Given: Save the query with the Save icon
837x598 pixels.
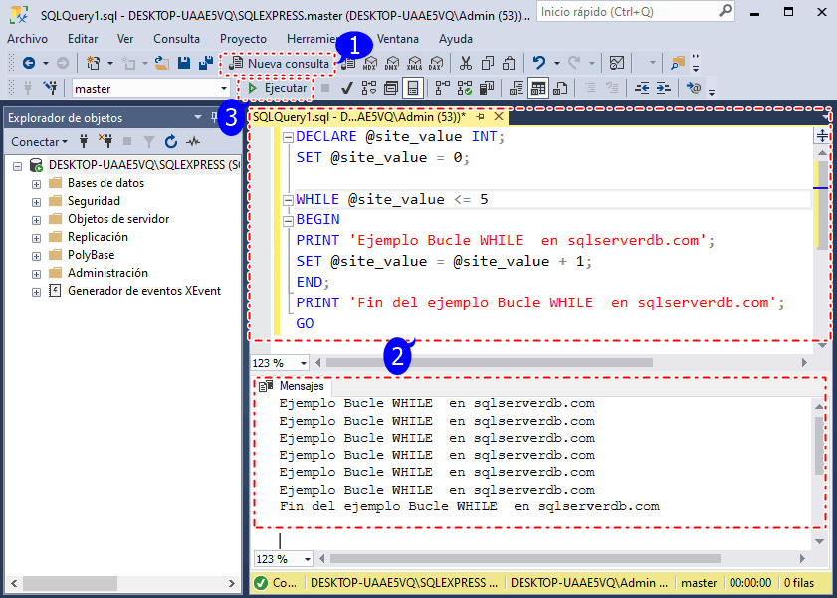Looking at the screenshot, I should pyautogui.click(x=184, y=63).
